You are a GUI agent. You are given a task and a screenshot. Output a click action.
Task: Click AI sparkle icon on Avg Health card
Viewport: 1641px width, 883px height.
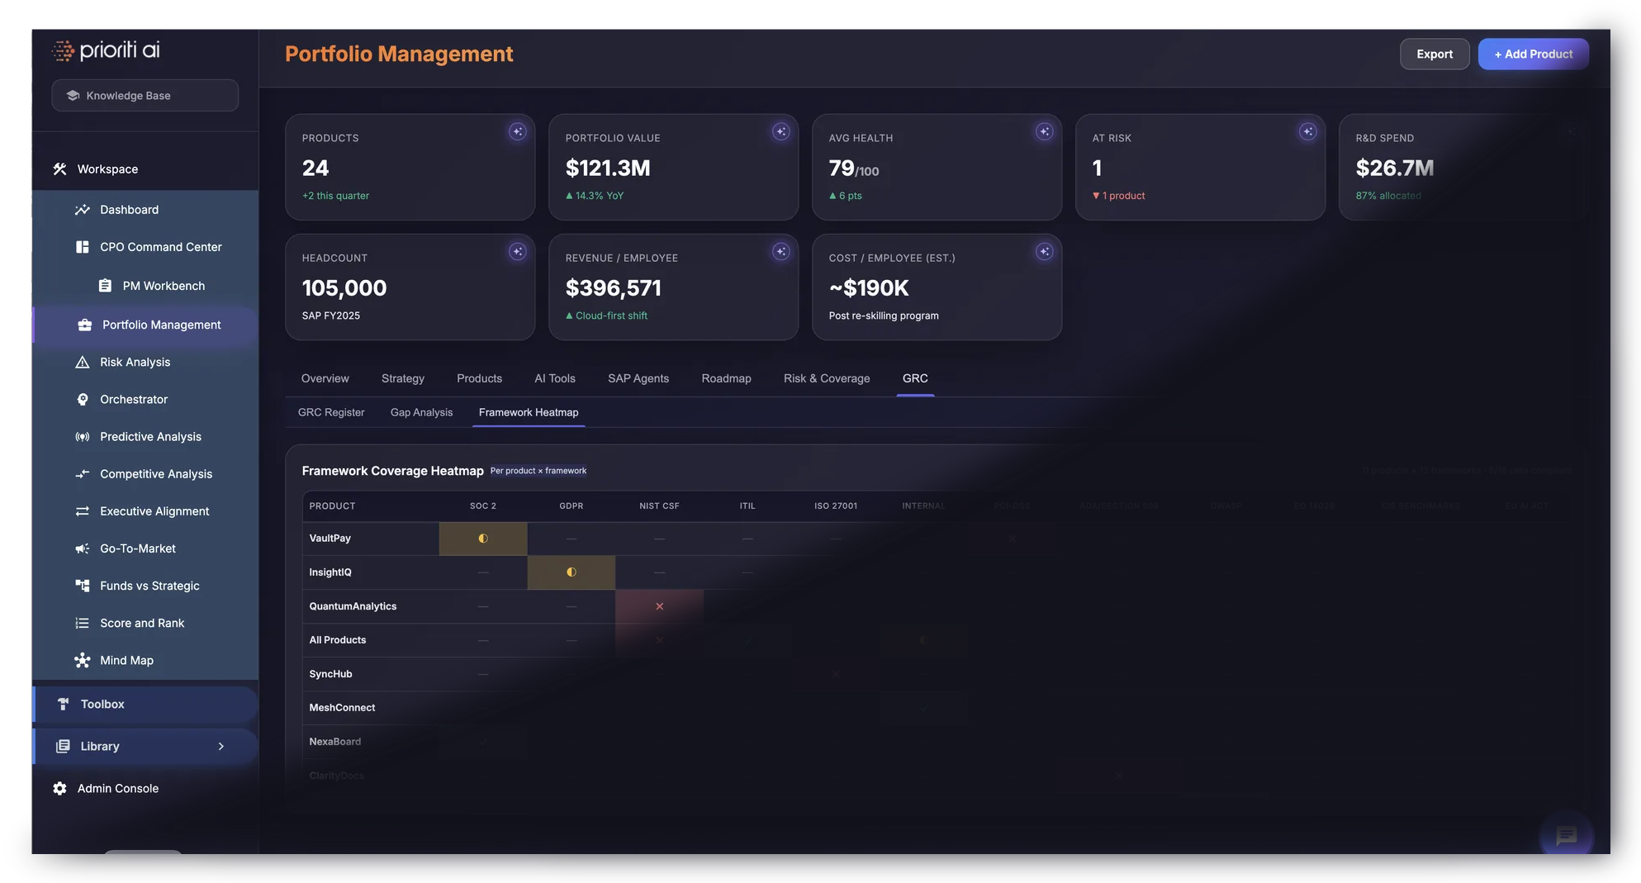coord(1044,131)
